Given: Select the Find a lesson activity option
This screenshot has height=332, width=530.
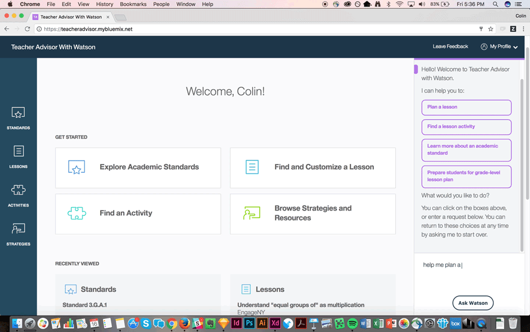Looking at the screenshot, I should 466,127.
